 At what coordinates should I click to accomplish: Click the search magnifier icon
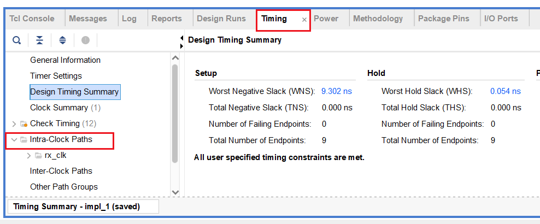(x=16, y=40)
